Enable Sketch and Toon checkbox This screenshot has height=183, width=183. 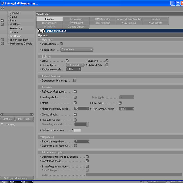pyautogui.click(x=2, y=40)
